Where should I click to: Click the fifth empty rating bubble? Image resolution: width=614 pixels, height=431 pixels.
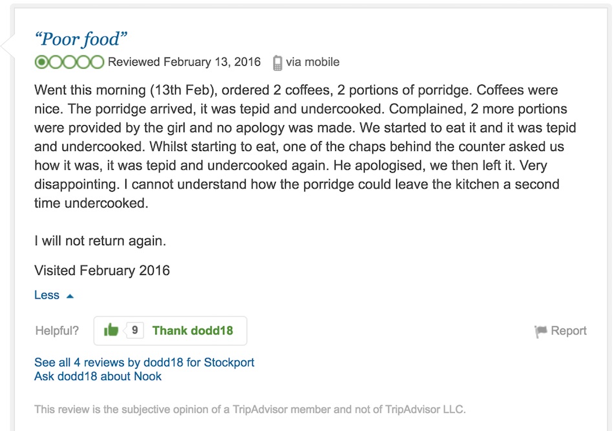tap(97, 62)
